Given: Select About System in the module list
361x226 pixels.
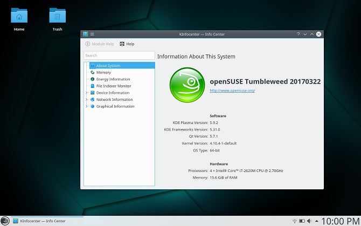Looking at the screenshot, I should (122, 65).
